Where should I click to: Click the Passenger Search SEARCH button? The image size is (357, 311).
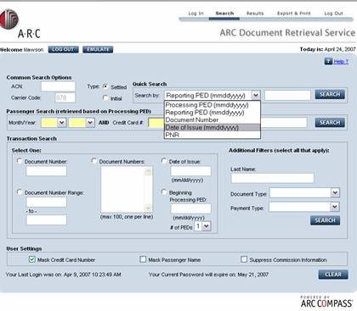pyautogui.click(x=330, y=123)
